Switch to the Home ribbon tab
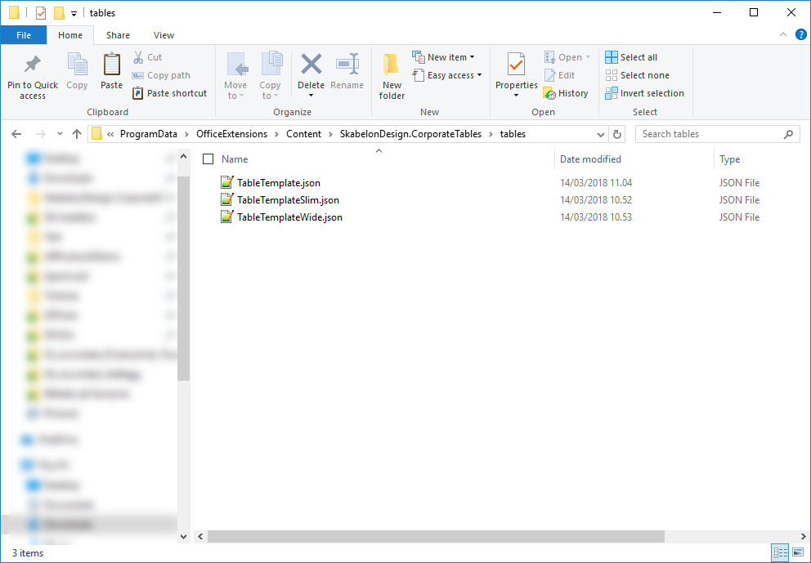The image size is (811, 563). pos(70,35)
